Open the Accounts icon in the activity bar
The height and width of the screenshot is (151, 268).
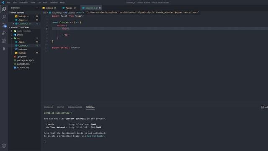4,146
